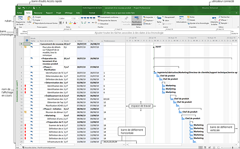
Task: Click the split task icon
Action: [x=89, y=23]
